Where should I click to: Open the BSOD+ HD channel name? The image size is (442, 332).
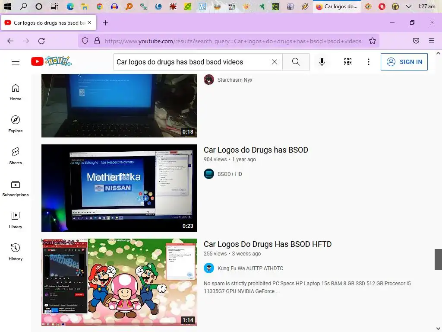[230, 174]
